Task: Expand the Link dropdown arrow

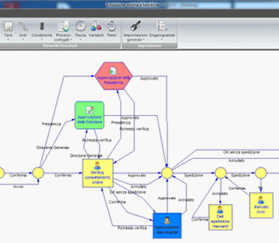Action: pos(23,40)
